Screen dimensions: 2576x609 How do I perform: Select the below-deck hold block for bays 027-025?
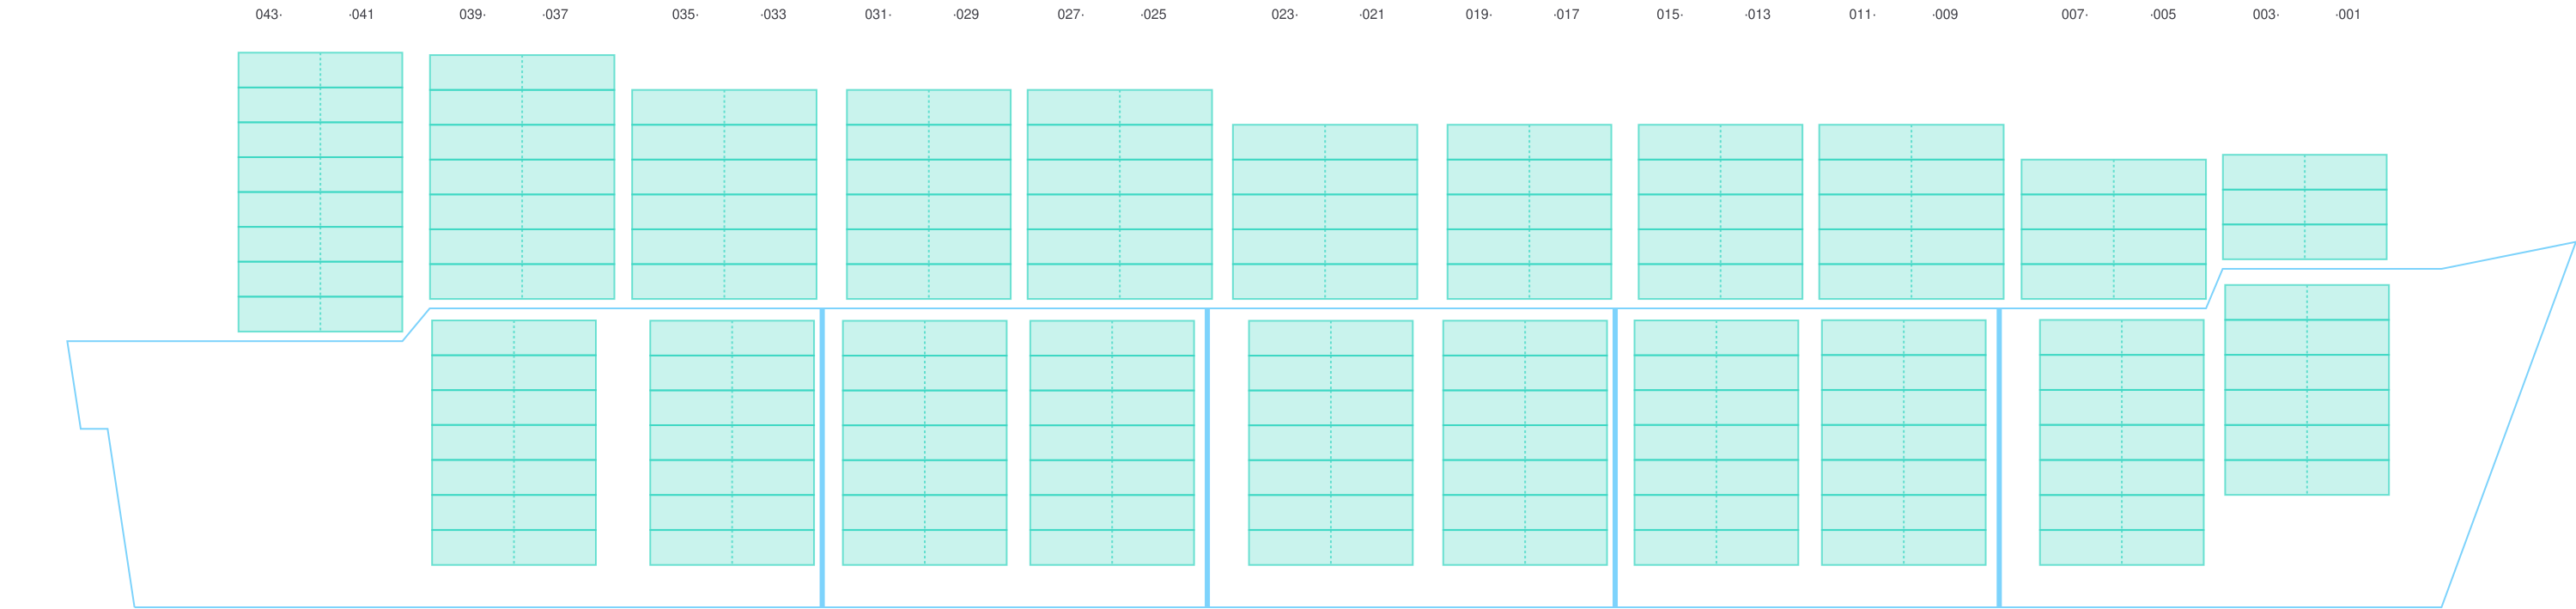1111,442
